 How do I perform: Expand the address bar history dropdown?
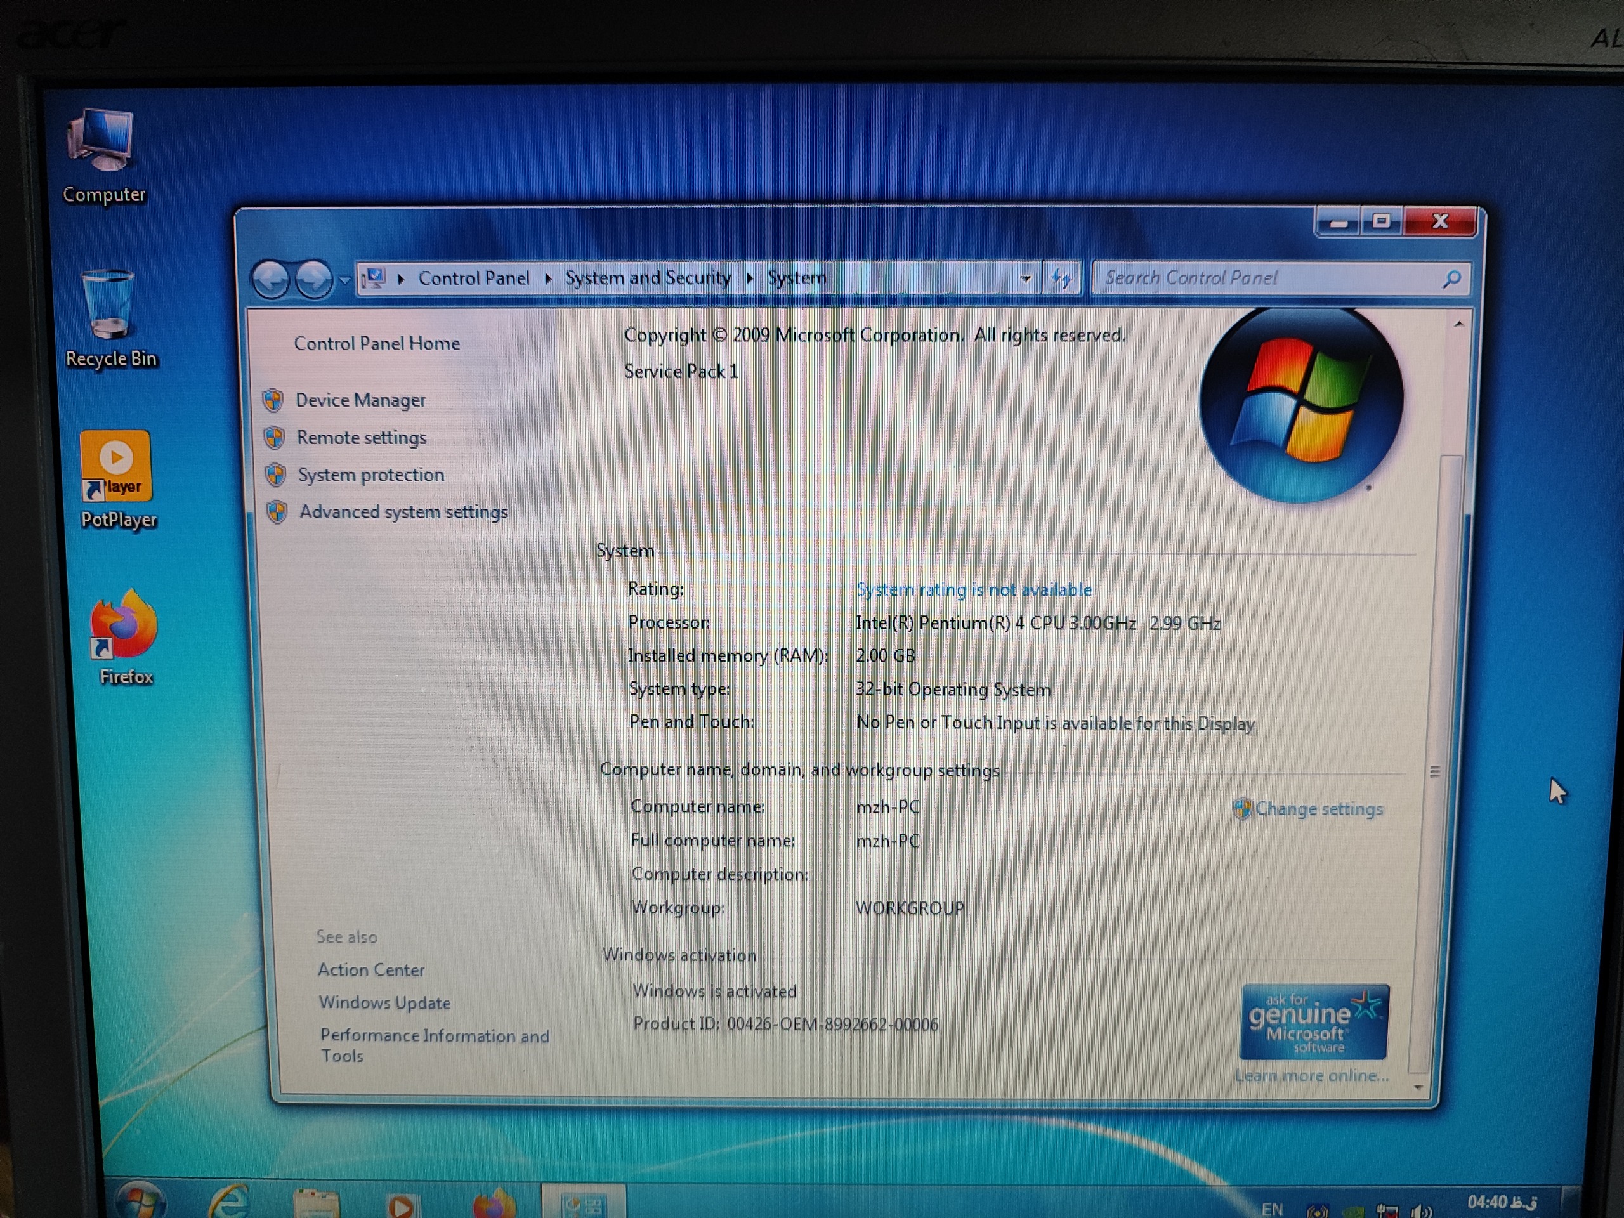[x=1026, y=279]
